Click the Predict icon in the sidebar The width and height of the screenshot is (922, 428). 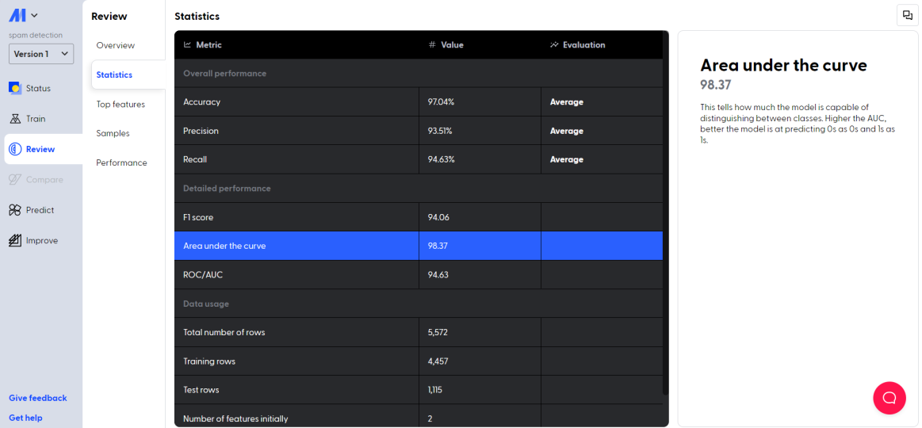point(15,210)
